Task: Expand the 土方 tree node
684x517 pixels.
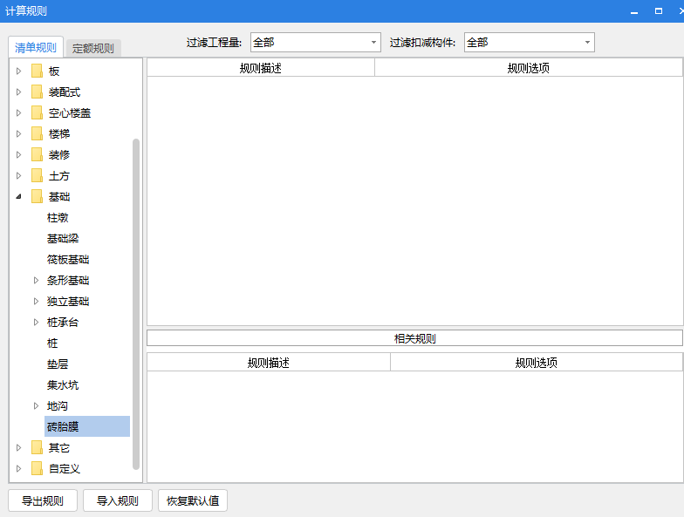Action: (x=19, y=176)
